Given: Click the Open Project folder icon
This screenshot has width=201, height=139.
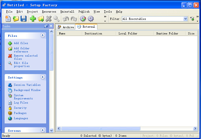Looking at the screenshot, I should [16, 19].
